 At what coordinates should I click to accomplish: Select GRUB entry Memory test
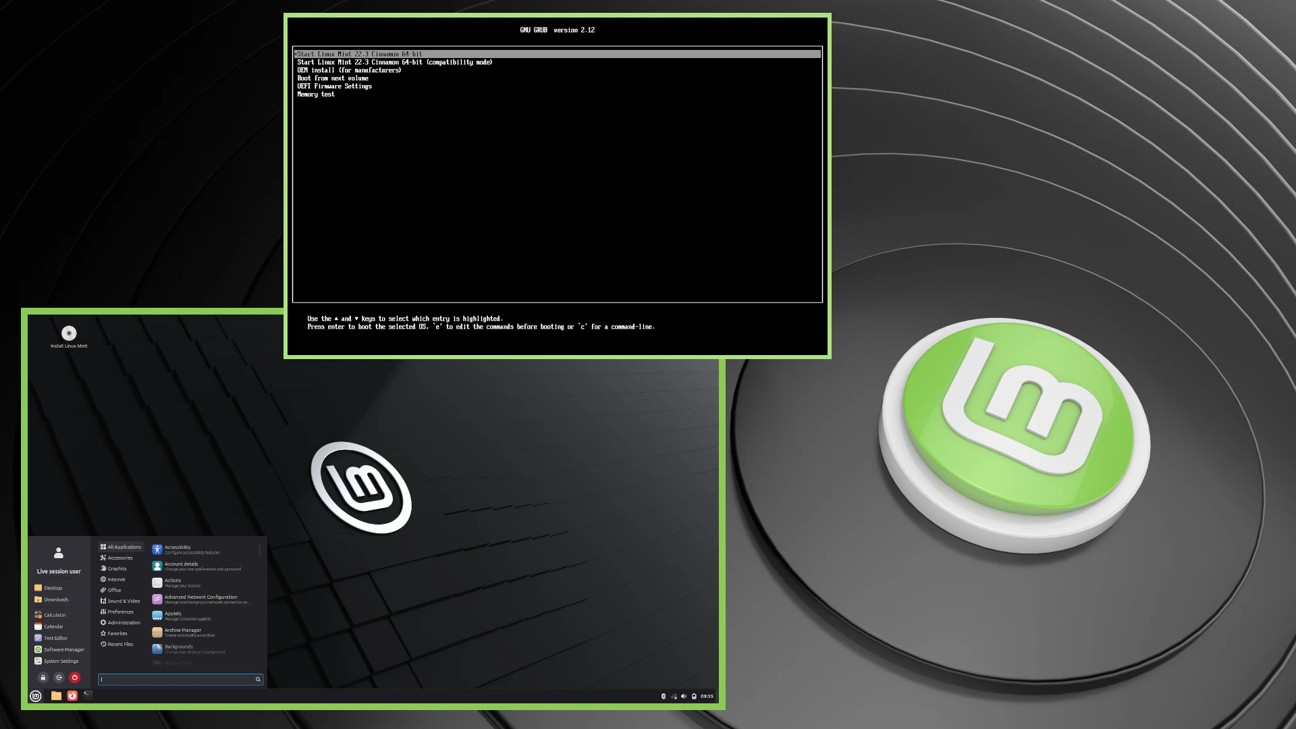[x=316, y=94]
